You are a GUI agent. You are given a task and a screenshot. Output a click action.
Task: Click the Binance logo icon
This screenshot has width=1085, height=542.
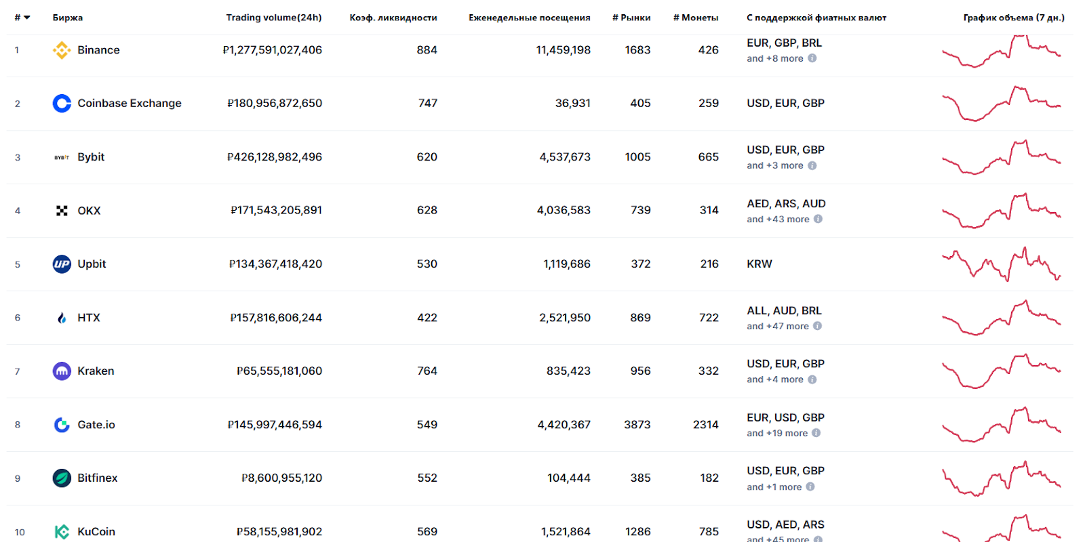pyautogui.click(x=62, y=50)
